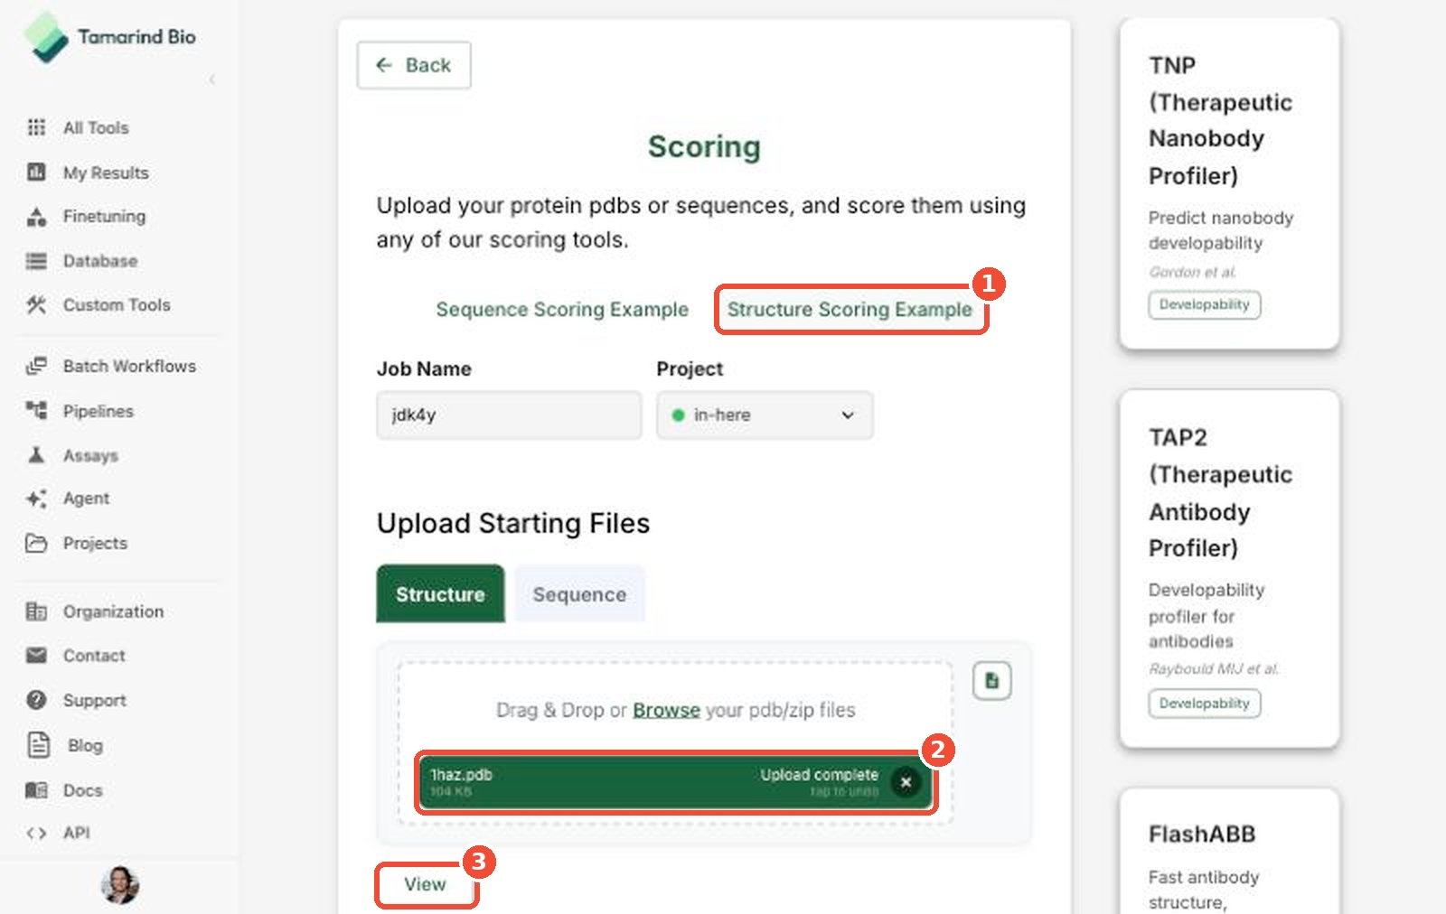Open Custom Tools wrench icon
The height and width of the screenshot is (914, 1446).
(x=36, y=304)
